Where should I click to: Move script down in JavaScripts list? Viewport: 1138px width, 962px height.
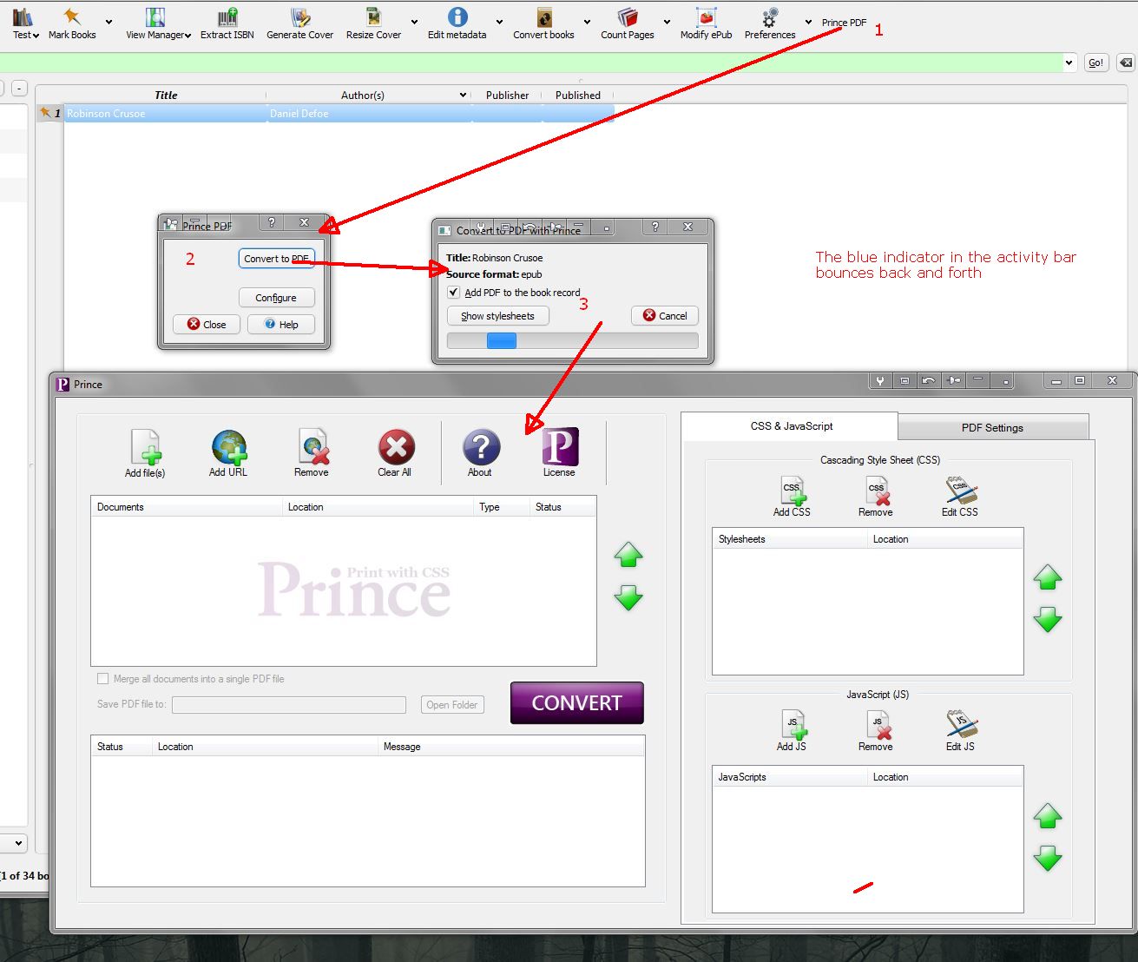click(1048, 860)
